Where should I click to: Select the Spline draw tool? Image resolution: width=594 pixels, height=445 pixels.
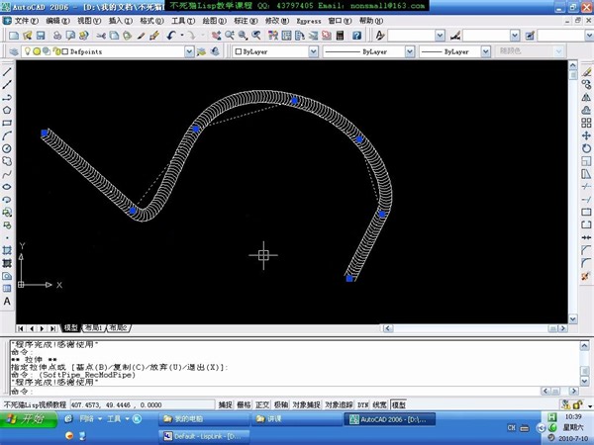[7, 174]
